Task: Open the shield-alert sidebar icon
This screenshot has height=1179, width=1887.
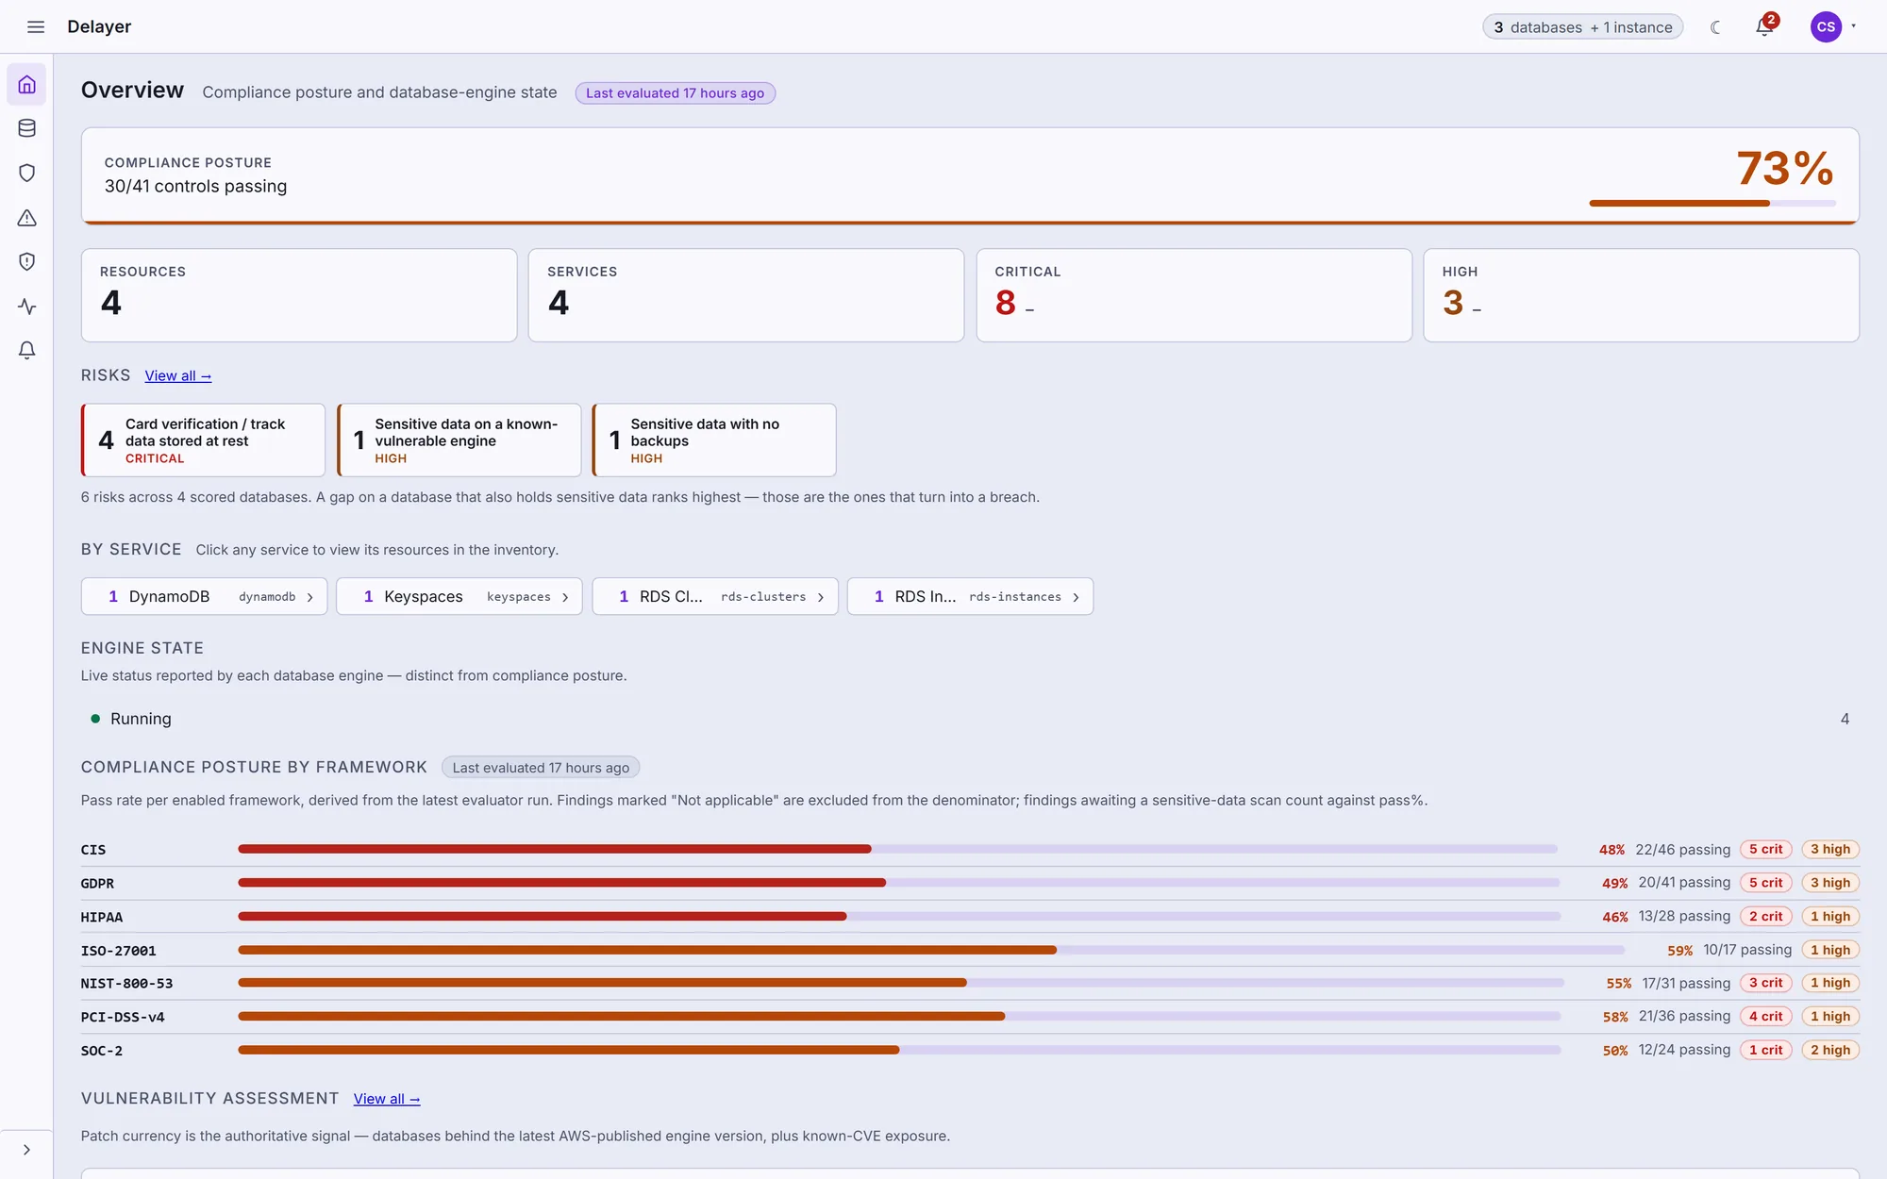Action: click(x=26, y=261)
